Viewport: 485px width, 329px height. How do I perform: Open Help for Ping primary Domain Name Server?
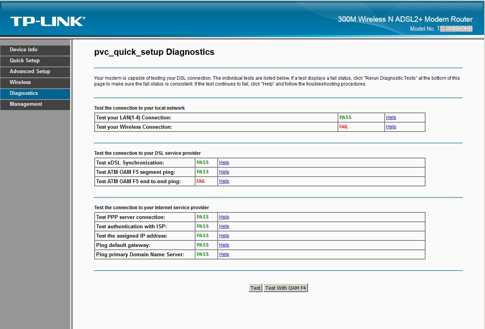pos(224,254)
